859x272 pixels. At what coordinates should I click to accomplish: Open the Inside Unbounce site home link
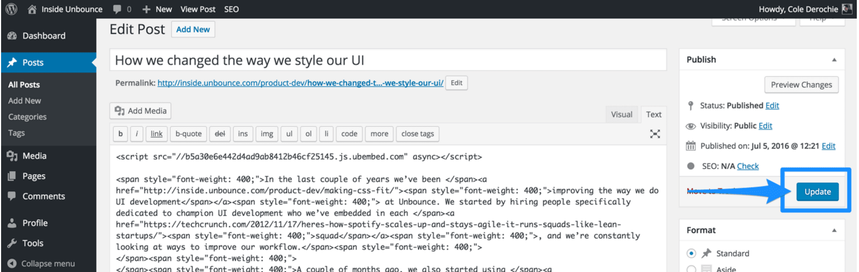tap(65, 9)
